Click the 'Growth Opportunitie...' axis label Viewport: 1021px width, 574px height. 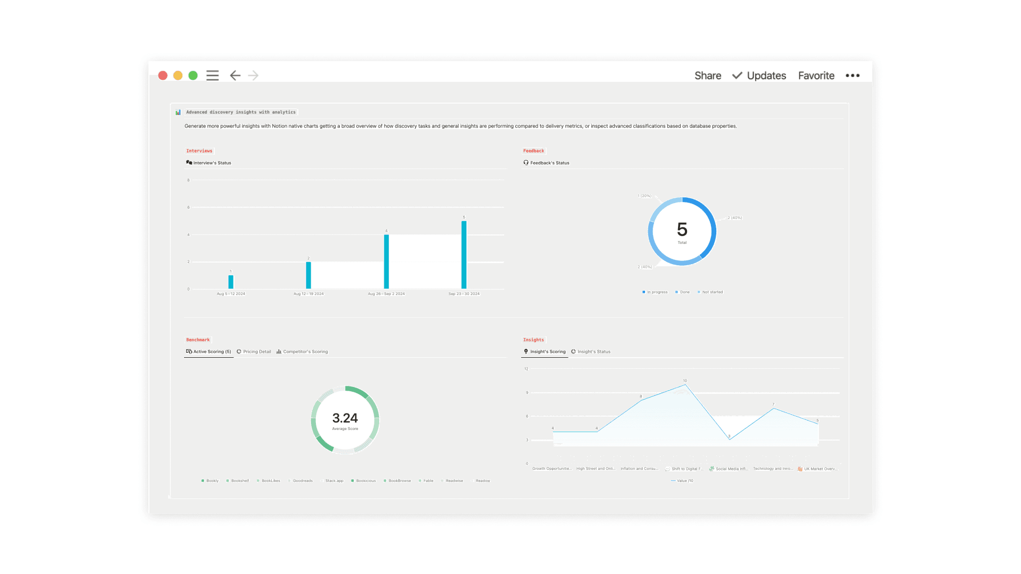tap(552, 469)
